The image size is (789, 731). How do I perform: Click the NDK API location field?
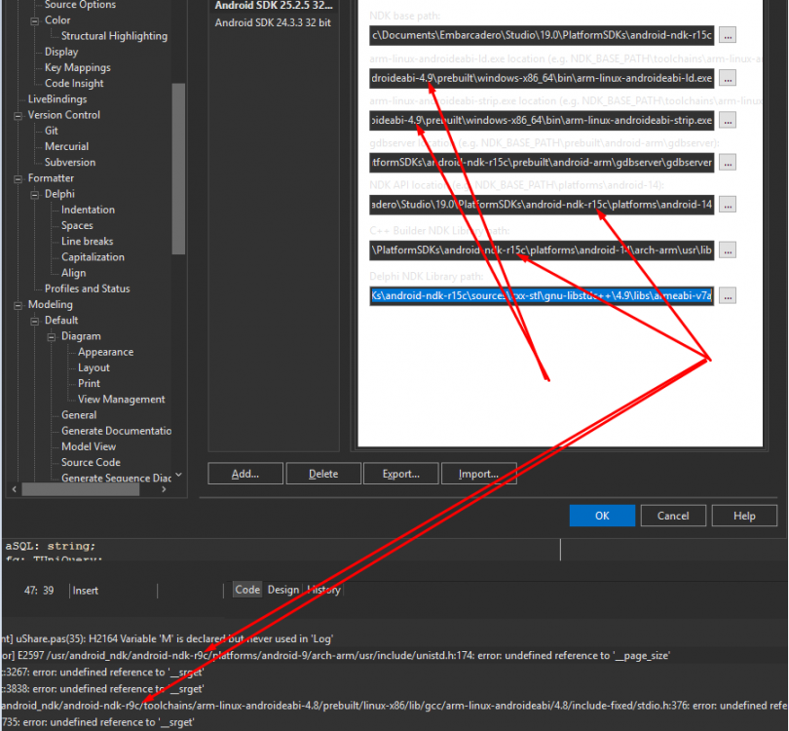tap(542, 205)
